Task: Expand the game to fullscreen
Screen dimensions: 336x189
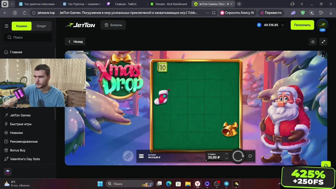Action: tap(323, 42)
